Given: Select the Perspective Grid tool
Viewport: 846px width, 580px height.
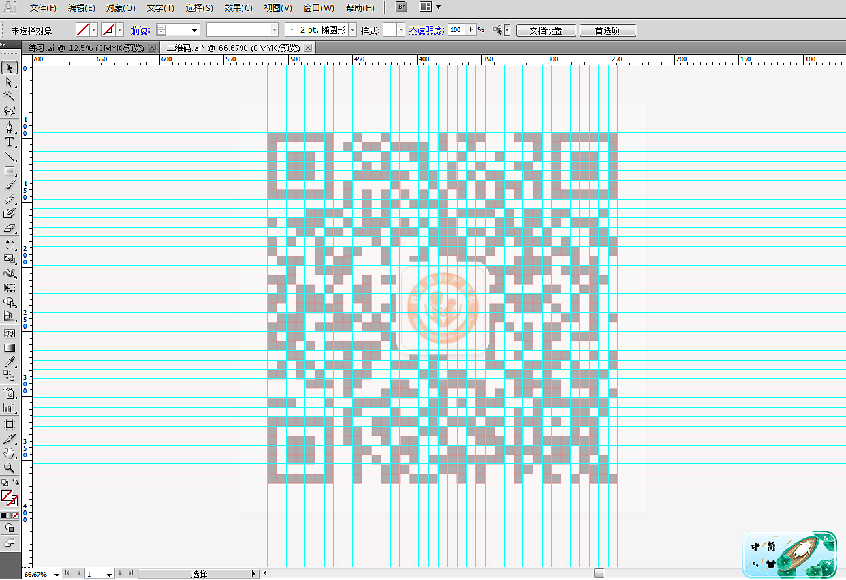Looking at the screenshot, I should click(x=10, y=316).
